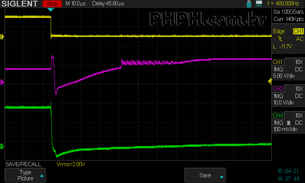Click CH2 1MΩ impedance label
305x183 pixels.
point(278,96)
